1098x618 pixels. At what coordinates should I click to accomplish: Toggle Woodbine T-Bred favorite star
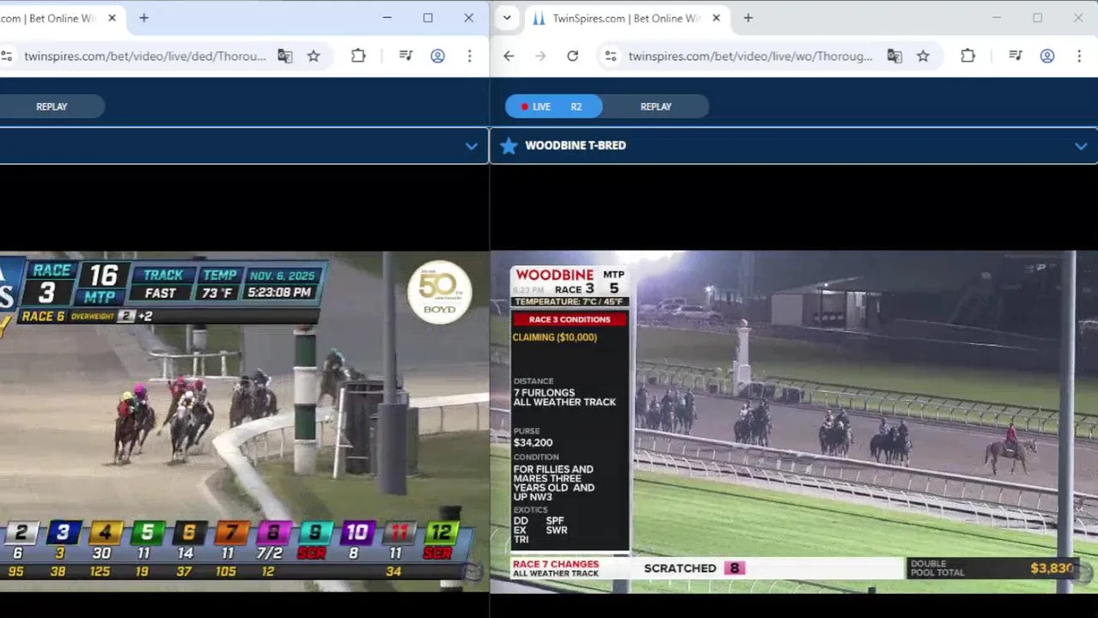(x=509, y=146)
